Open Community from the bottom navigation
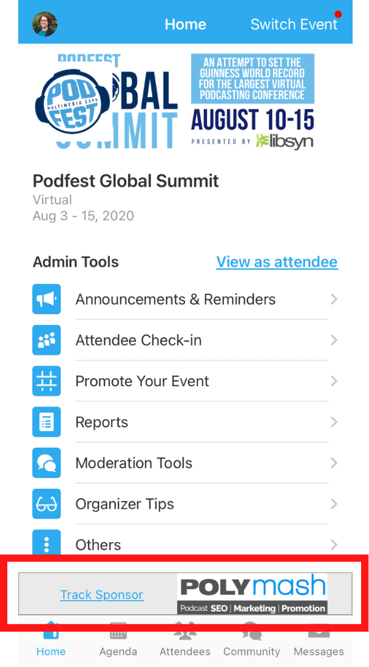 [x=251, y=640]
